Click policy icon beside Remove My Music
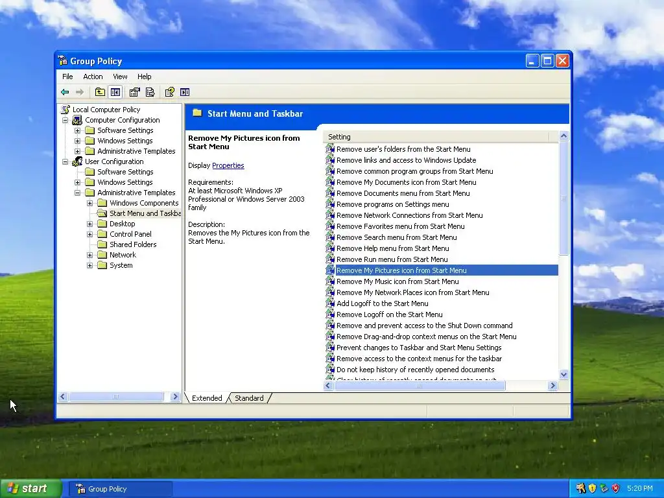This screenshot has width=664, height=498. coord(330,281)
